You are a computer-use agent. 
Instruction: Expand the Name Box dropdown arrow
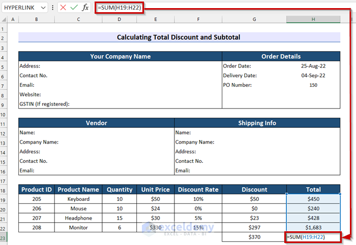pos(43,8)
